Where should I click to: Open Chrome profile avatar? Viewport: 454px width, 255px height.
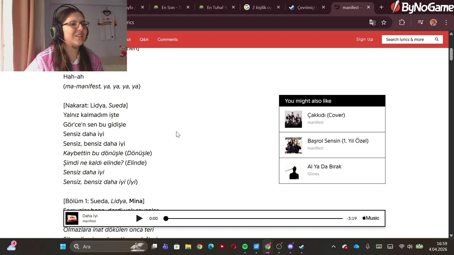(x=433, y=22)
